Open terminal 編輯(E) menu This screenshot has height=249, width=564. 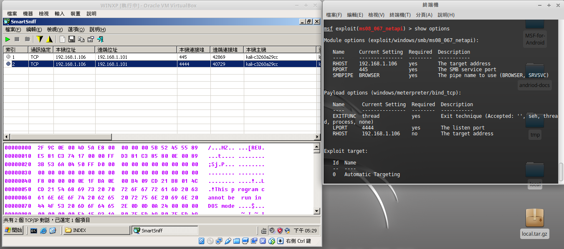pos(355,15)
